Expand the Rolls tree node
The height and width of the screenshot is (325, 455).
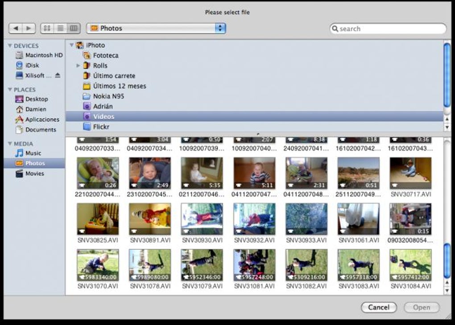pyautogui.click(x=78, y=66)
